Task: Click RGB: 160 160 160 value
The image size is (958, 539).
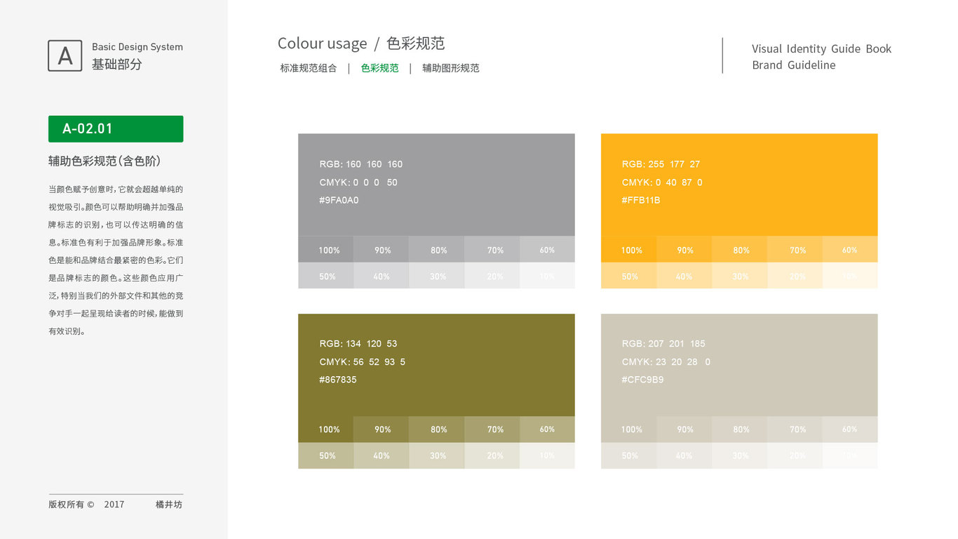Action: click(x=361, y=164)
